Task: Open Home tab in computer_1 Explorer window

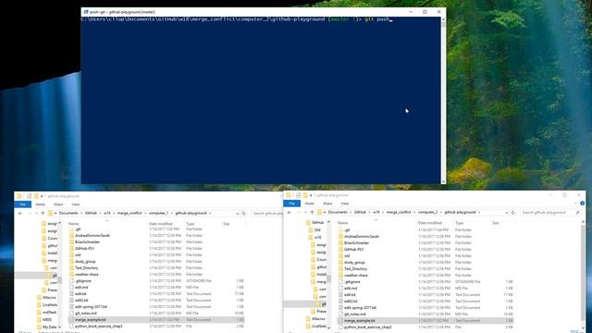Action: pos(41,204)
